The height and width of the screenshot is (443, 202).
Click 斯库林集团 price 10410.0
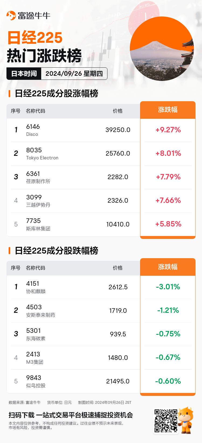pyautogui.click(x=118, y=224)
